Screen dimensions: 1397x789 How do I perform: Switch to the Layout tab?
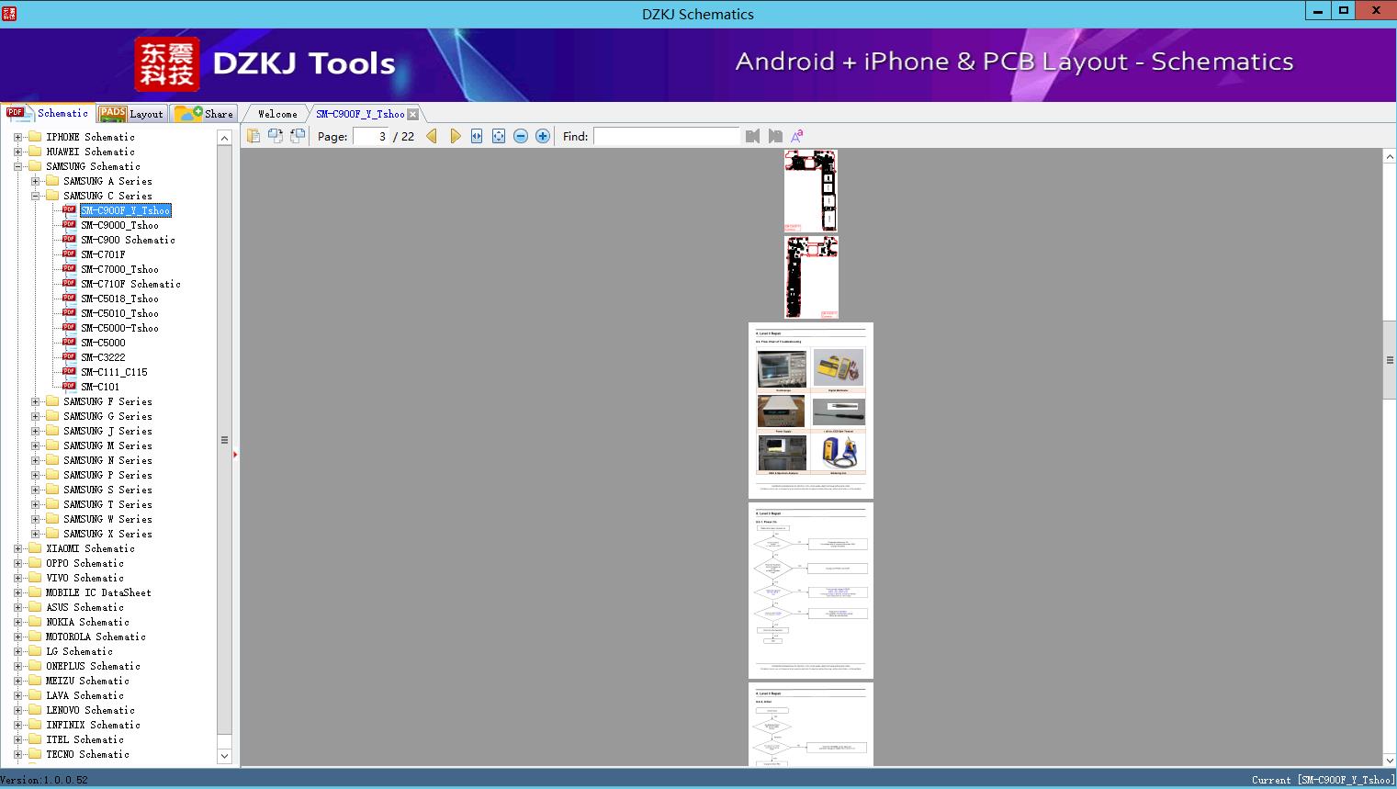point(131,114)
